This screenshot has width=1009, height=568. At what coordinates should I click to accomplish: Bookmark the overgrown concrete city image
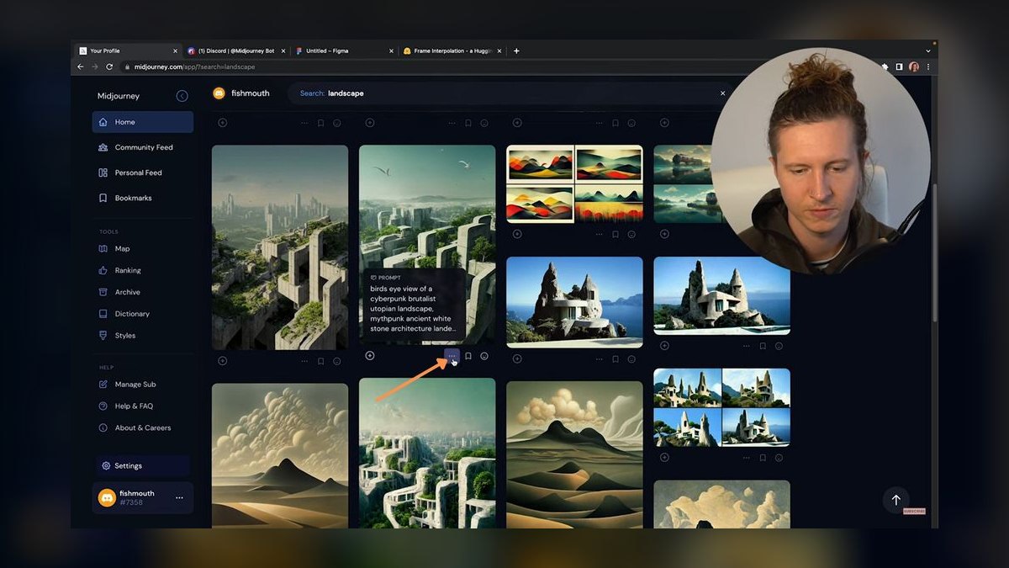click(x=321, y=361)
